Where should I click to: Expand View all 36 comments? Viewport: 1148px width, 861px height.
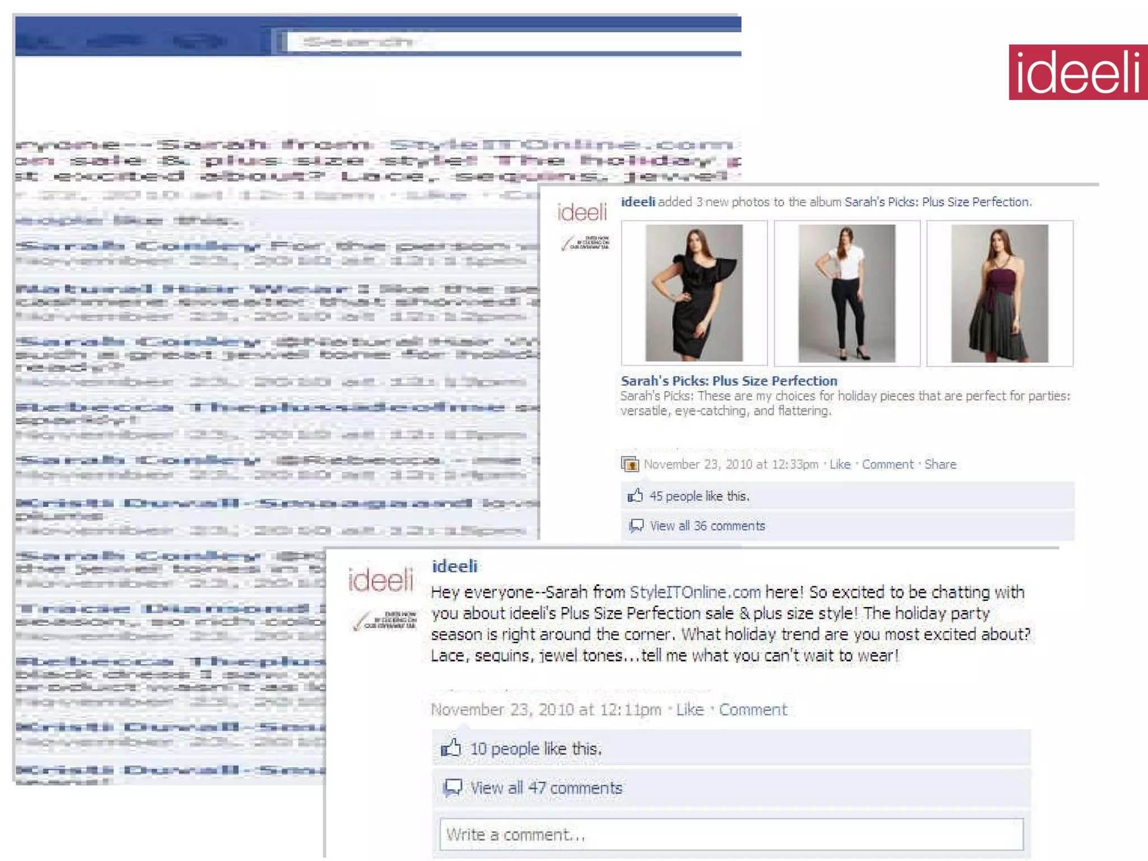[707, 526]
